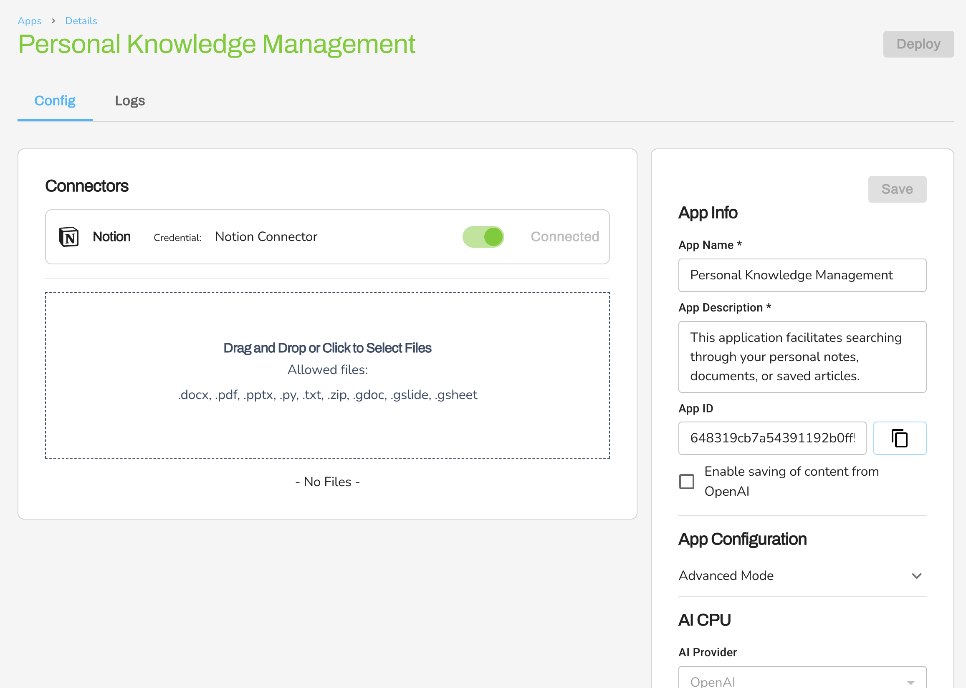Copy the App ID with copy icon
This screenshot has width=966, height=688.
900,438
